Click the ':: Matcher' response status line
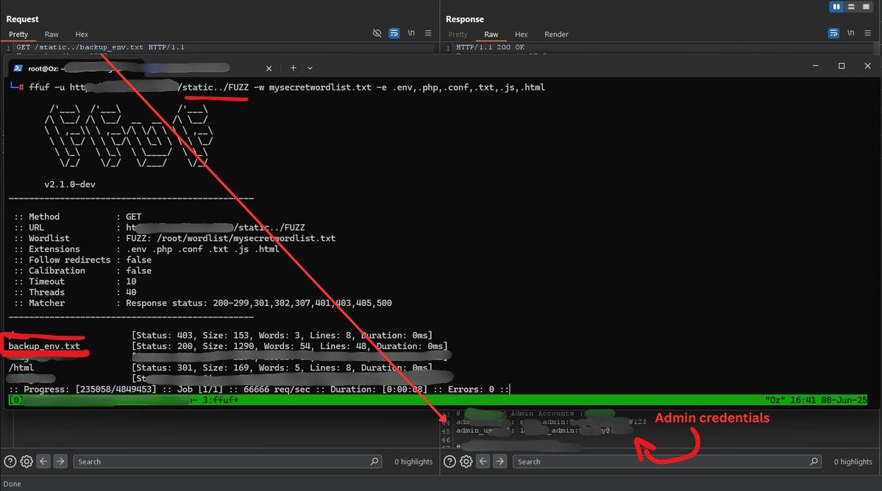Screen dimensions: 882x491 [202, 303]
